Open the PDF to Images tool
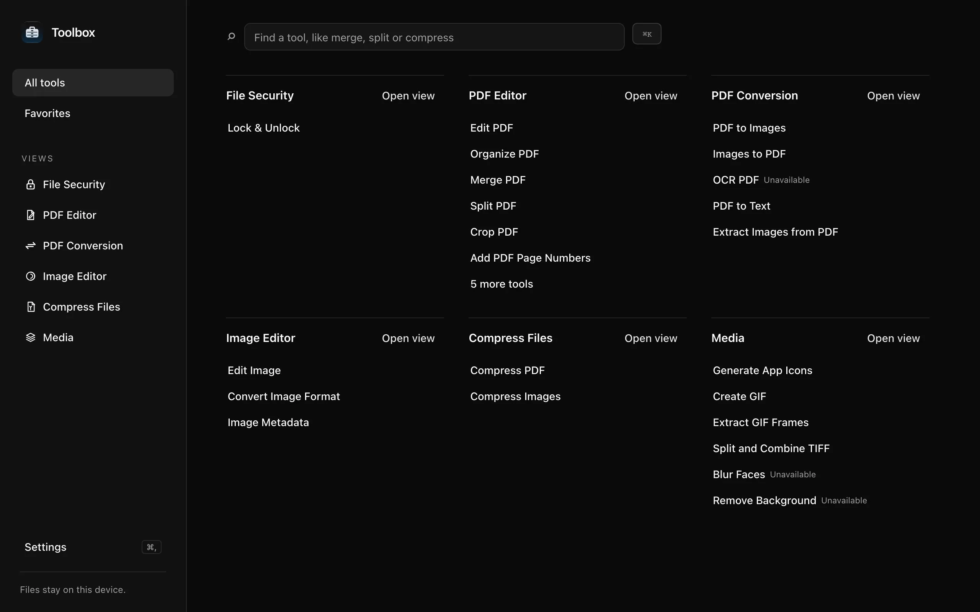 pyautogui.click(x=749, y=128)
